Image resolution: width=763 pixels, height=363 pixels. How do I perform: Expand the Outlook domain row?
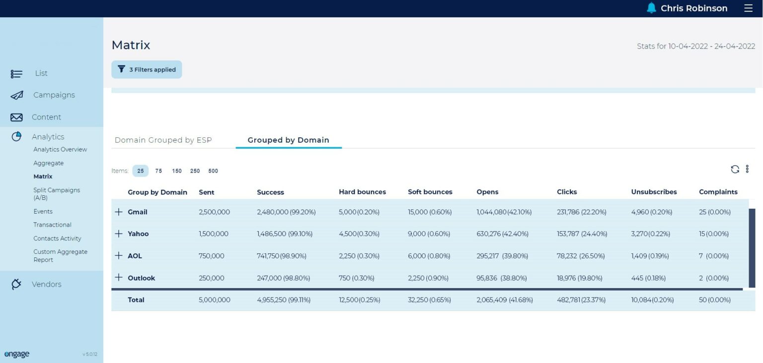(x=119, y=278)
